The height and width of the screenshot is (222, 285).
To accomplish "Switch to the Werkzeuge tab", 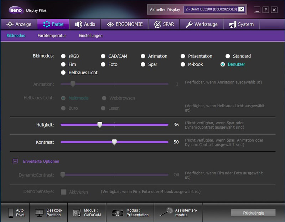I will (202, 24).
